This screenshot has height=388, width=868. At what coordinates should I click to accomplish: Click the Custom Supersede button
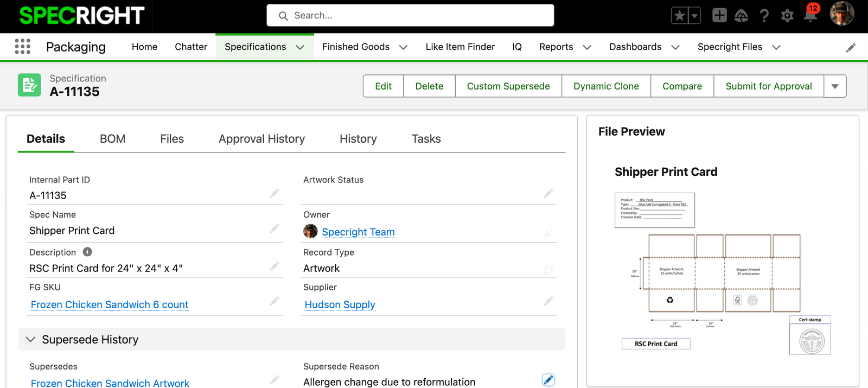(508, 86)
